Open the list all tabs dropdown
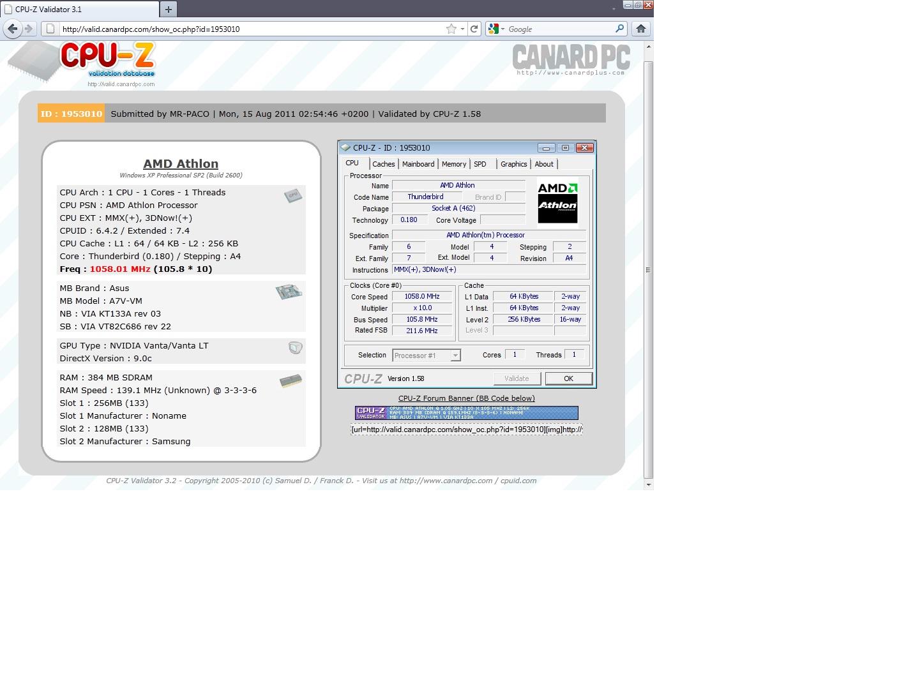 point(614,9)
